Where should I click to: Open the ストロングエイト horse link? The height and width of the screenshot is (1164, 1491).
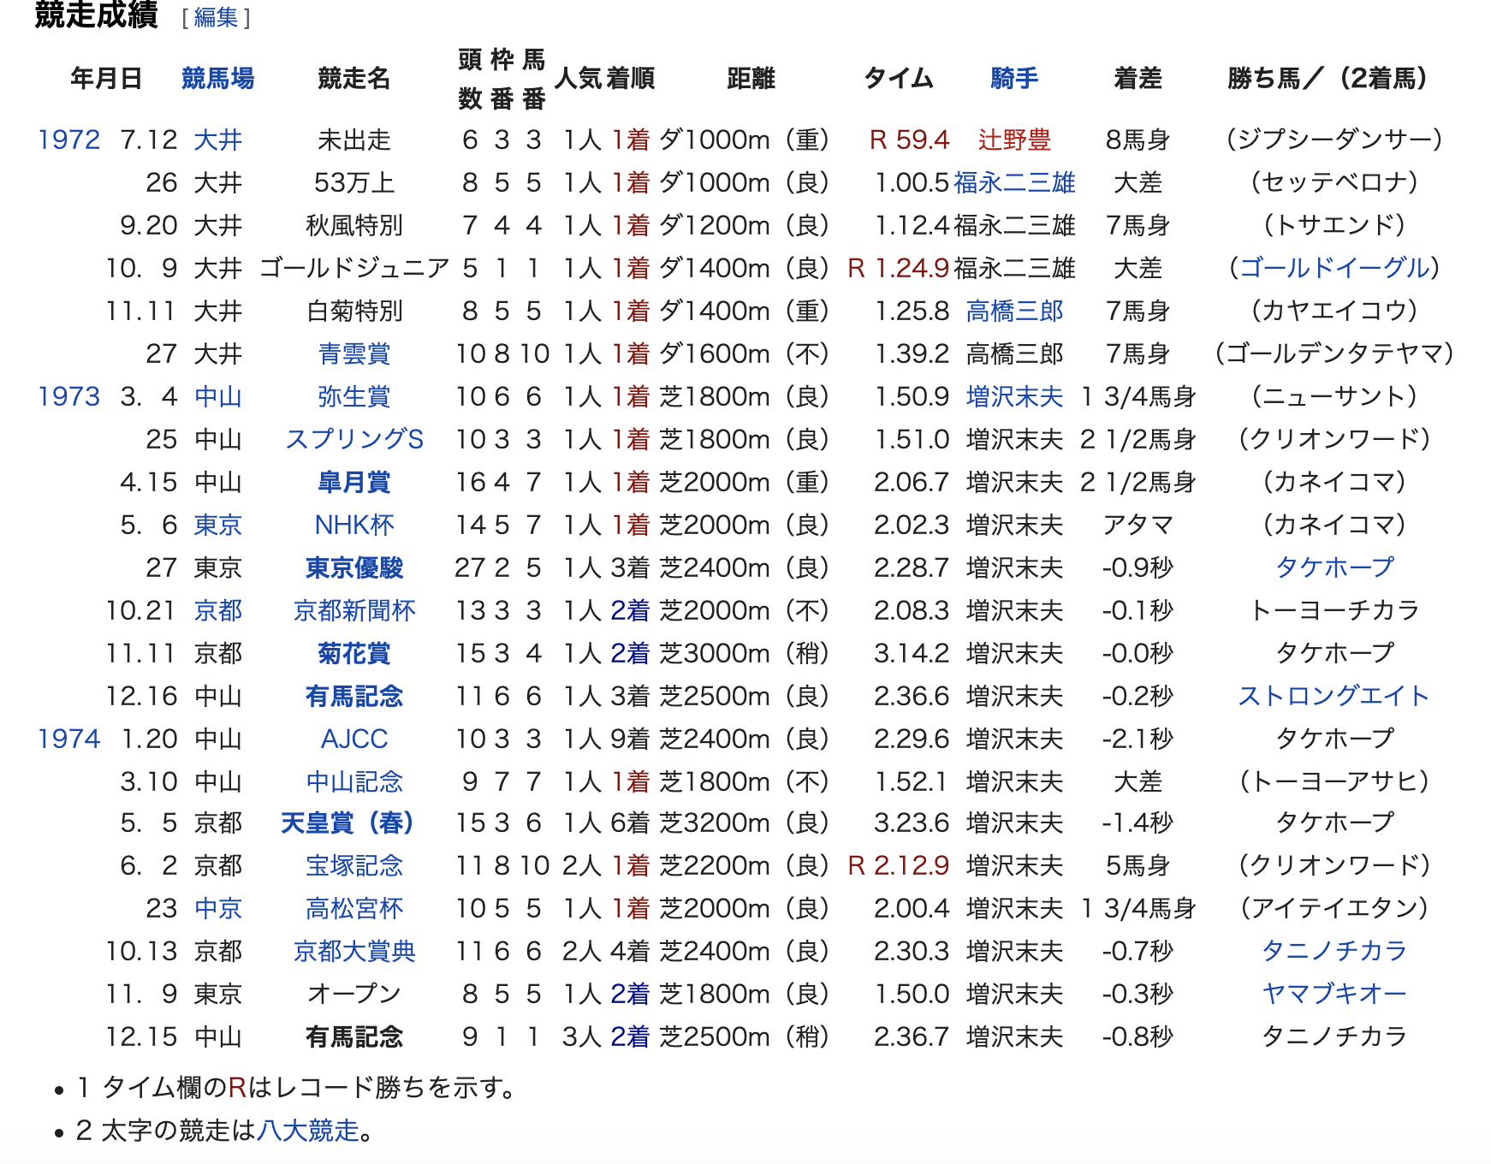[x=1334, y=696]
